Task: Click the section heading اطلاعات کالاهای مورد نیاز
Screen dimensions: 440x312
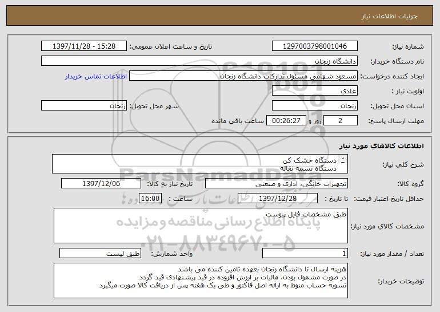Action: tap(381, 146)
